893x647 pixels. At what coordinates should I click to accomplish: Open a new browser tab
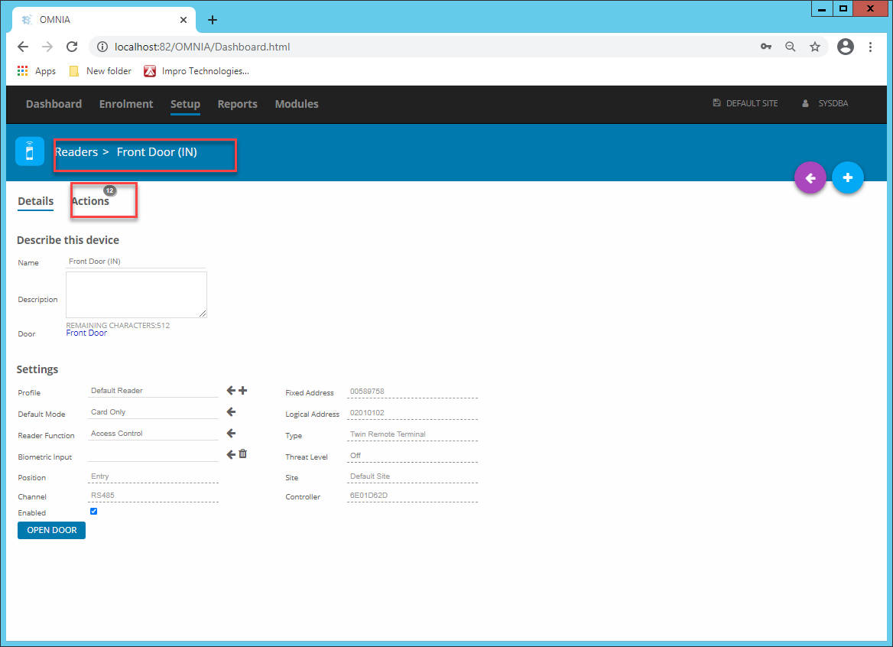pyautogui.click(x=213, y=20)
